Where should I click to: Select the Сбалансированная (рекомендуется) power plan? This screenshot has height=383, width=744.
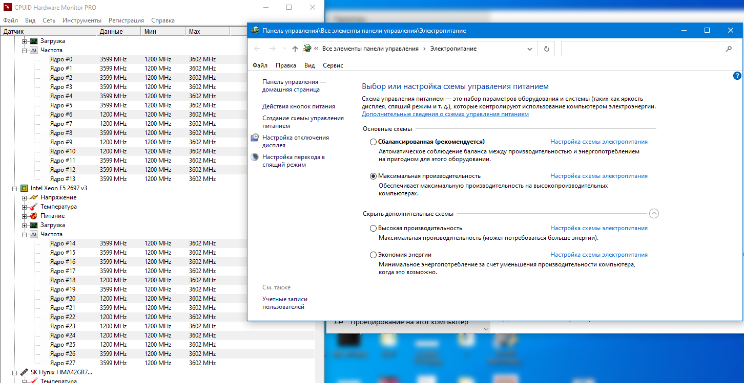373,142
